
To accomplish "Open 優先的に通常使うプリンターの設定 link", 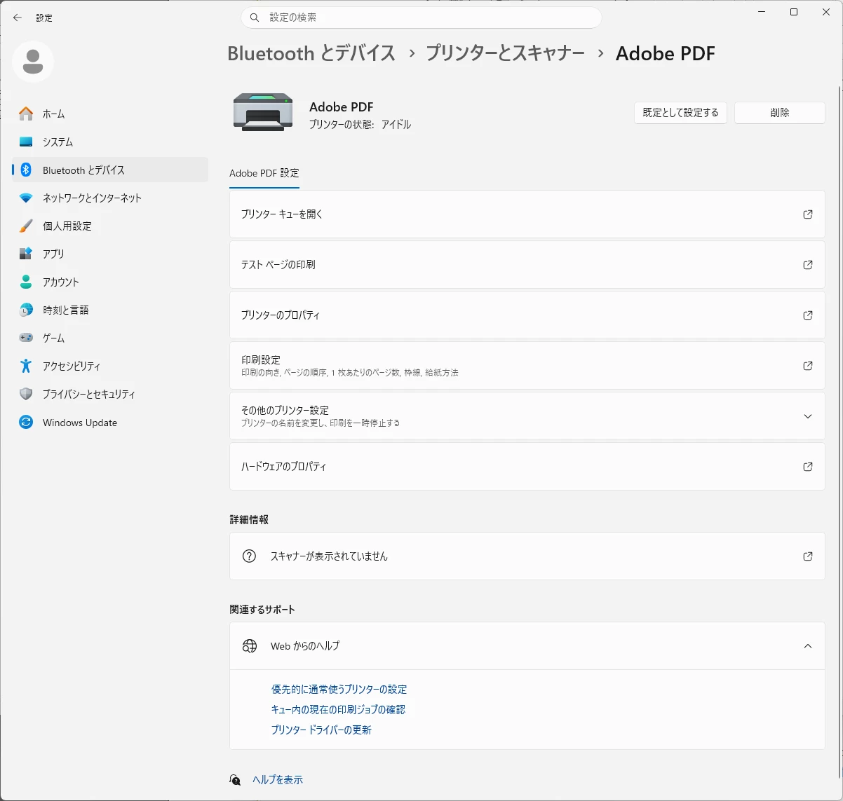I will pyautogui.click(x=339, y=690).
